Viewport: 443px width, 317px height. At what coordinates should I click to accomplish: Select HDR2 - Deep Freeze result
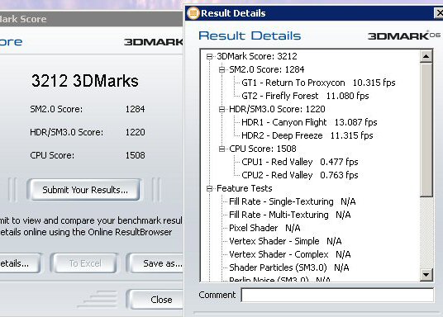307,135
